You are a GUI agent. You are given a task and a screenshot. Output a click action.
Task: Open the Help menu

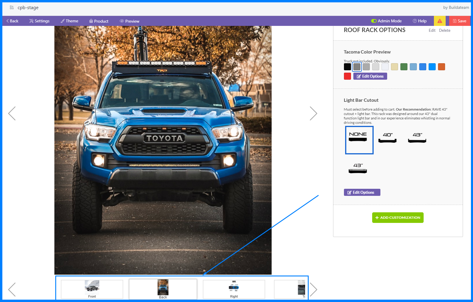[x=419, y=21]
